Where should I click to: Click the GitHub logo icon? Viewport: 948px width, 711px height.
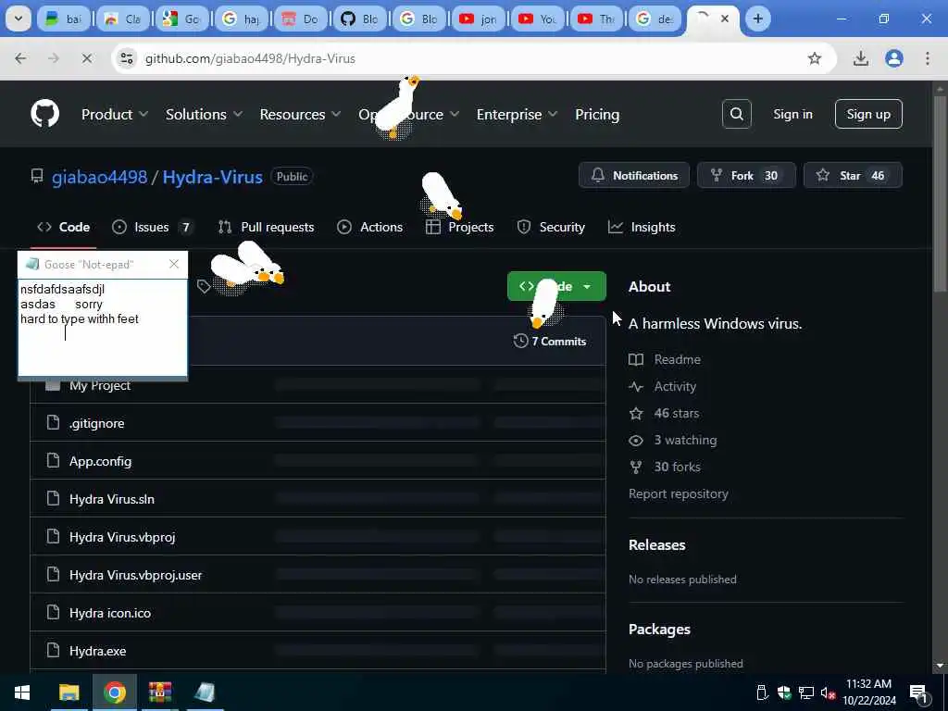coord(45,114)
